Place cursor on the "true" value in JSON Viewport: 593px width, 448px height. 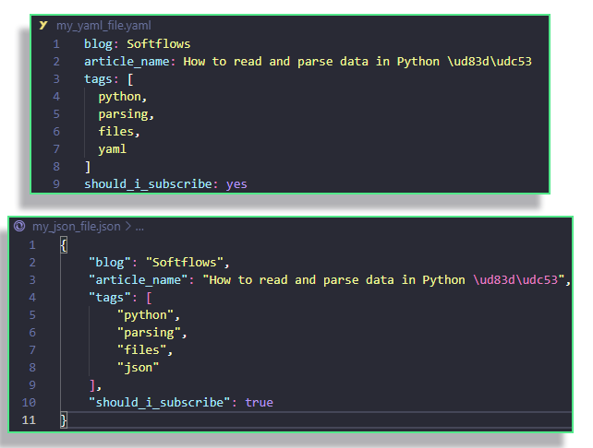coord(259,403)
